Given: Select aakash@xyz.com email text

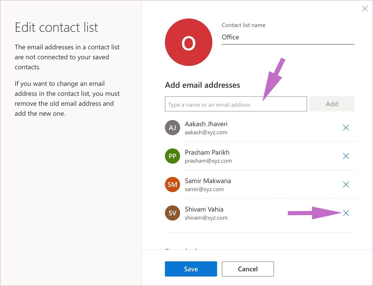Looking at the screenshot, I should tap(206, 132).
